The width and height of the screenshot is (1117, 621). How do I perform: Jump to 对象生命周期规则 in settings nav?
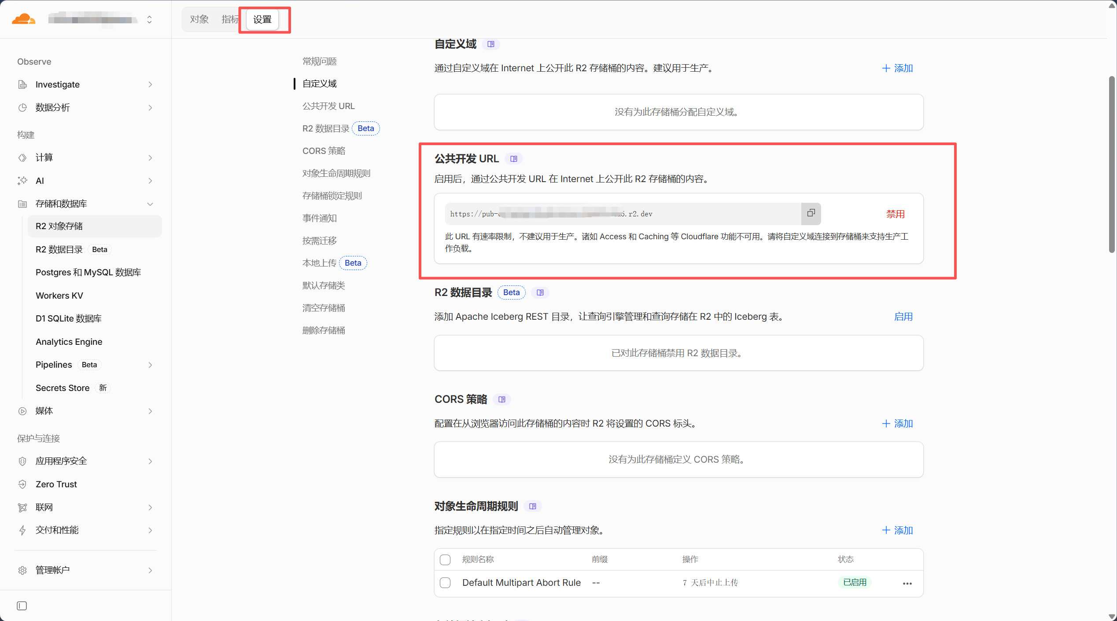coord(336,173)
